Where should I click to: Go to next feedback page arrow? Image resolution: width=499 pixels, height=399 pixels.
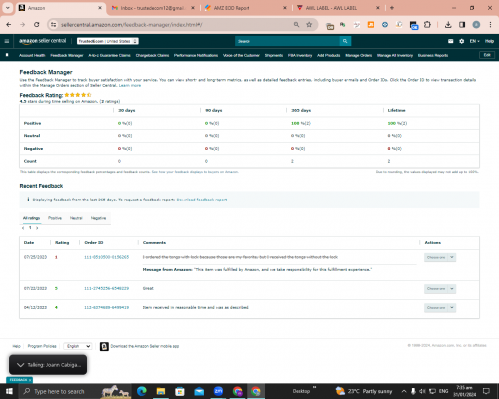point(37,228)
